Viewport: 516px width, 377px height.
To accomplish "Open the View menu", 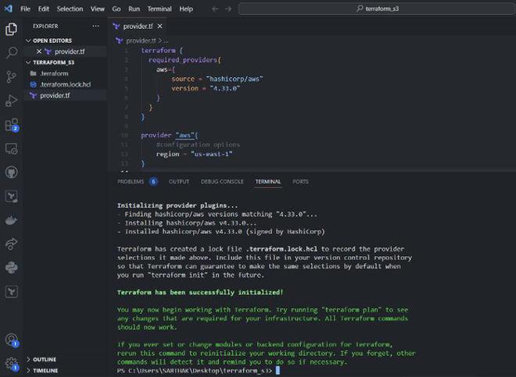I will click(98, 9).
